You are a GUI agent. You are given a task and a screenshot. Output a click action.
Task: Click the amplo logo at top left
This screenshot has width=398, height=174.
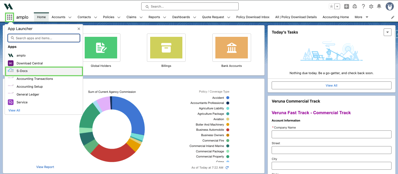8,6
